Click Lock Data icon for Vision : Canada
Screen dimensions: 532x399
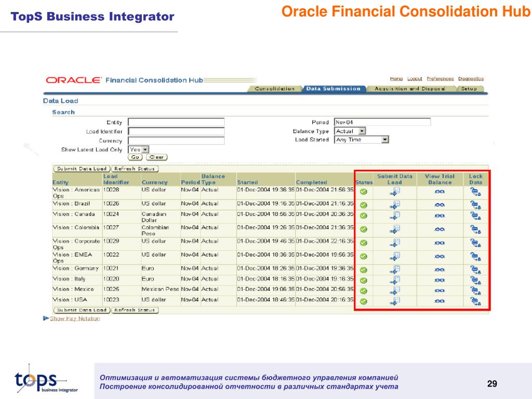pyautogui.click(x=475, y=216)
